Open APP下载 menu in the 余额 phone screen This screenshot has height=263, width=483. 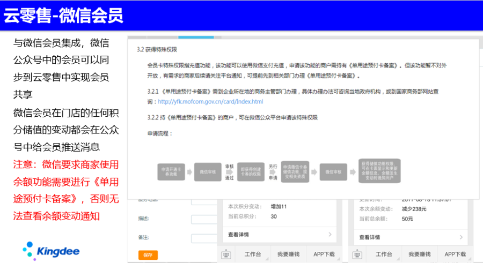455,254
